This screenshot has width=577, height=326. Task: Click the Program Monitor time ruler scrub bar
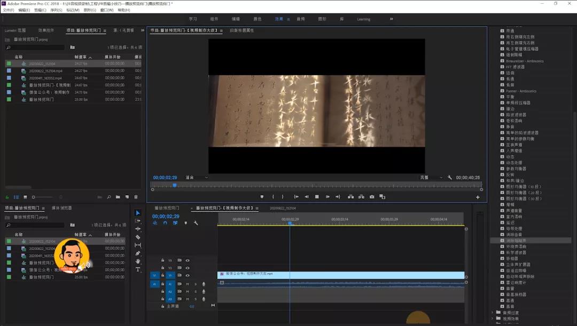click(321, 185)
